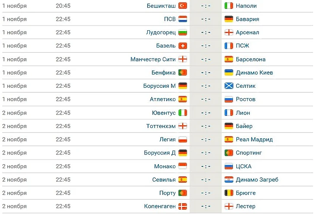This screenshot has width=316, height=214.
Task: Click the Croatian flag next to Динамо Загреб
Action: pyautogui.click(x=229, y=180)
